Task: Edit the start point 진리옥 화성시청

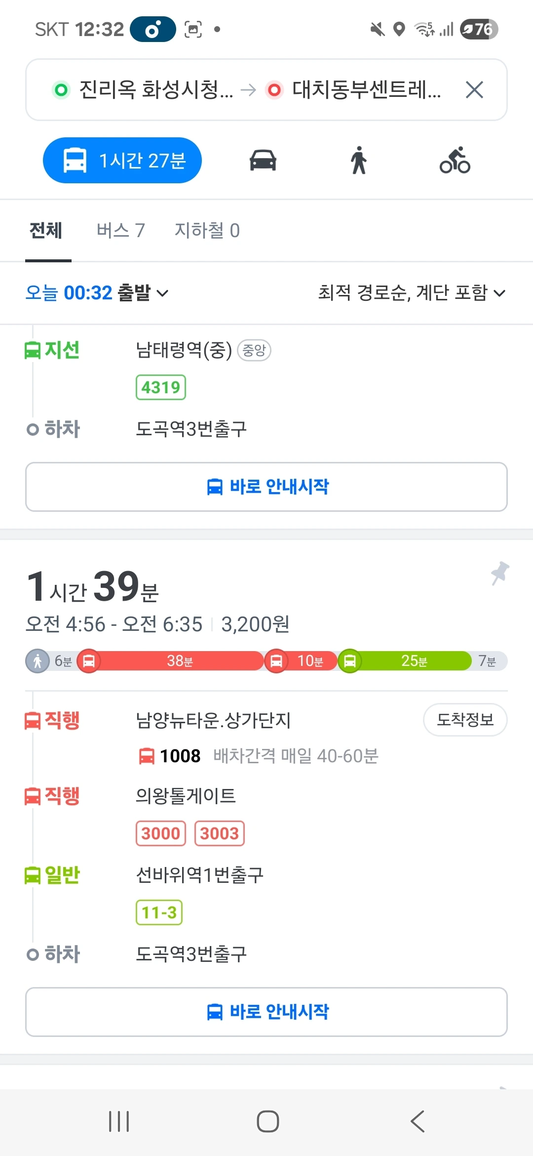Action: pyautogui.click(x=143, y=90)
